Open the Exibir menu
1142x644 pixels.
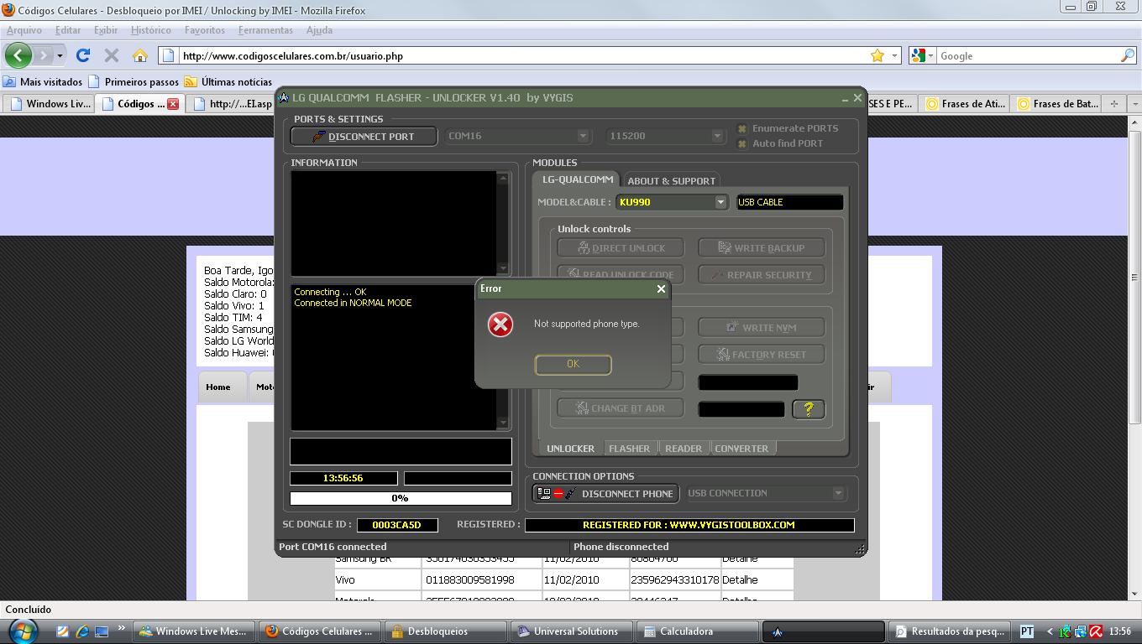click(x=106, y=30)
